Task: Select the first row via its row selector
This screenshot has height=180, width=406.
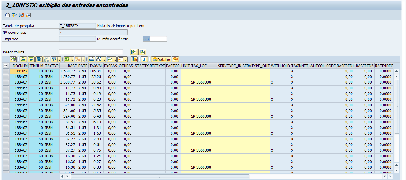Action: click(x=6, y=71)
